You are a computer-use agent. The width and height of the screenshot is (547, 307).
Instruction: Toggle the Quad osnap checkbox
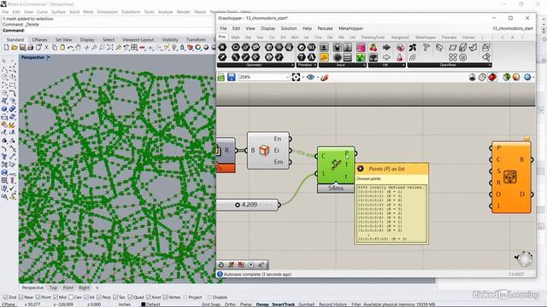point(130,298)
